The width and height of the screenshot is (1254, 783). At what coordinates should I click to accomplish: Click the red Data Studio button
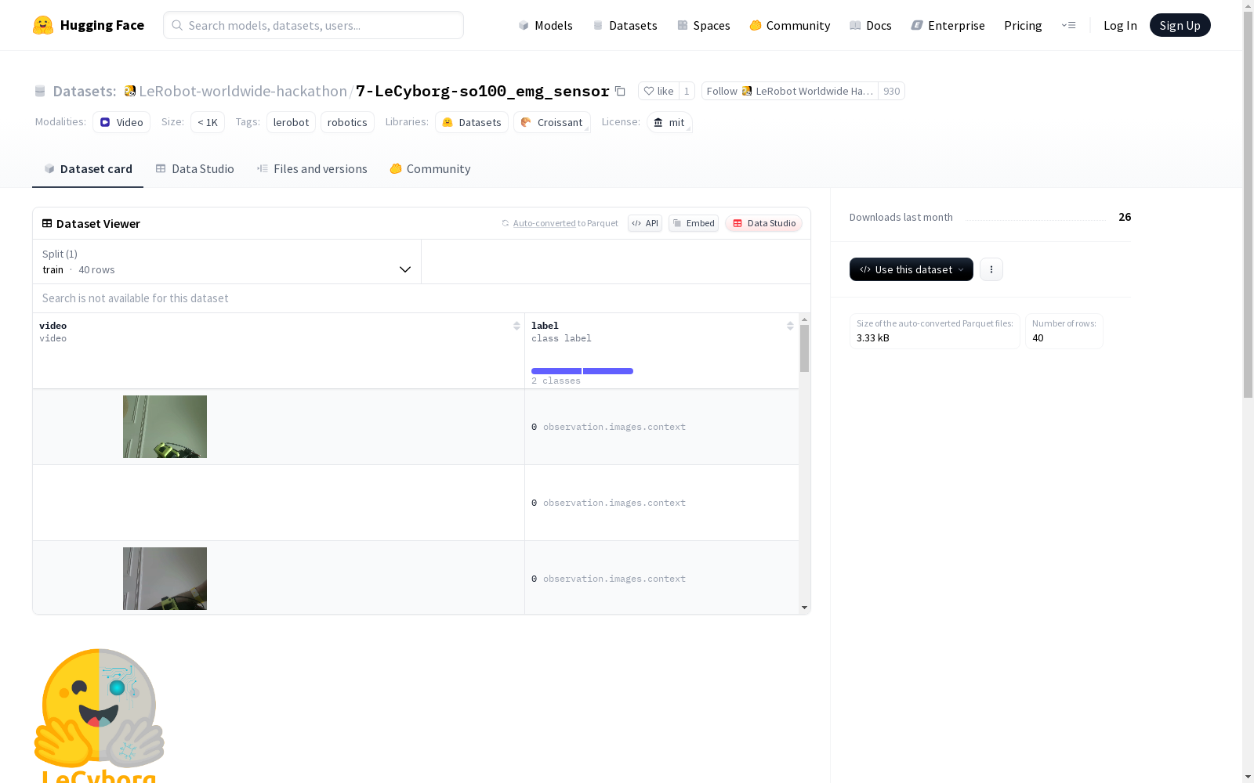tap(764, 223)
